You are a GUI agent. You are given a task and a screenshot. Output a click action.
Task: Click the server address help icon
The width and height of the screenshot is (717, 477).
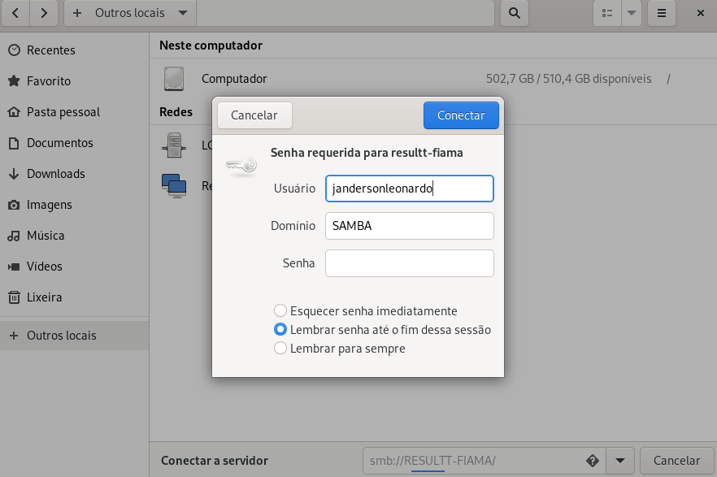point(592,460)
